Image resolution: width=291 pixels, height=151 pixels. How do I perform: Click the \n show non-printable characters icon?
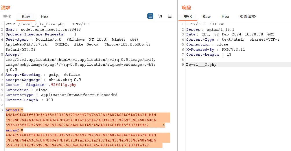click(160, 16)
